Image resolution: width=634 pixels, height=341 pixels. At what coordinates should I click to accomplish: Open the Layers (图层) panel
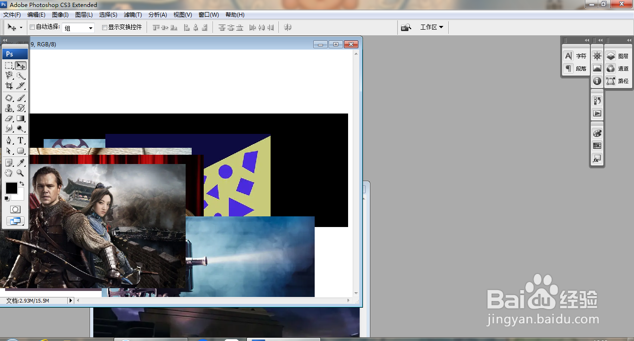tap(617, 56)
